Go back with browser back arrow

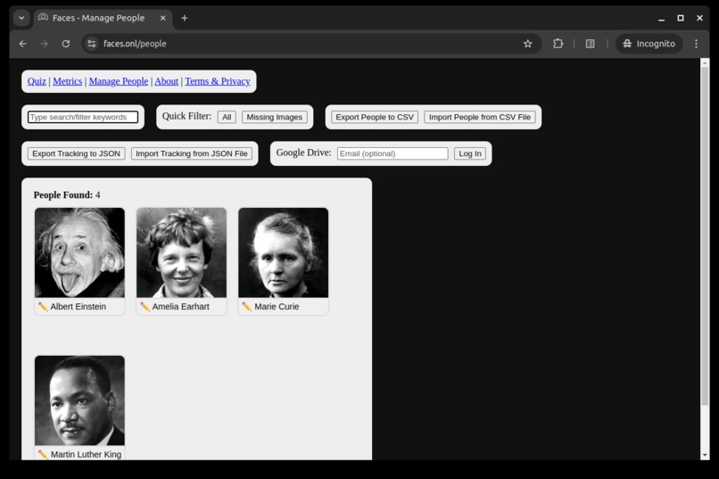point(23,44)
